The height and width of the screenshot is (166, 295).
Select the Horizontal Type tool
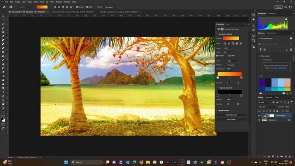tap(3, 92)
